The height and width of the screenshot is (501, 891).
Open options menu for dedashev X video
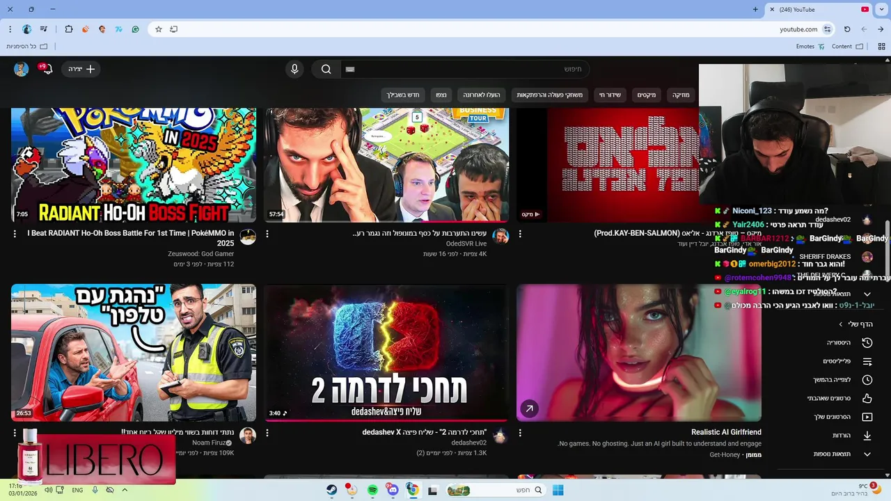point(267,433)
